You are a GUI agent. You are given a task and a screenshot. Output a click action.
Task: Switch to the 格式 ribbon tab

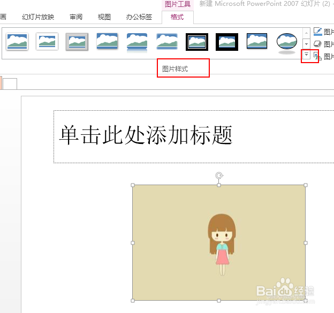pyautogui.click(x=177, y=17)
